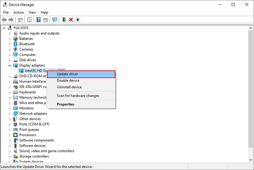The height and width of the screenshot is (170, 254).
Task: Click the Print queues printer icon
Action: click(15, 130)
